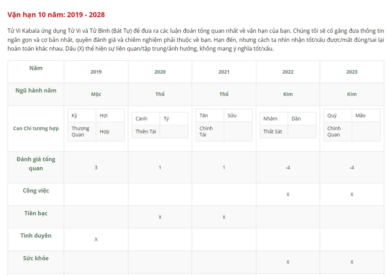Click the X mark in Tình duyên row

tap(96, 239)
